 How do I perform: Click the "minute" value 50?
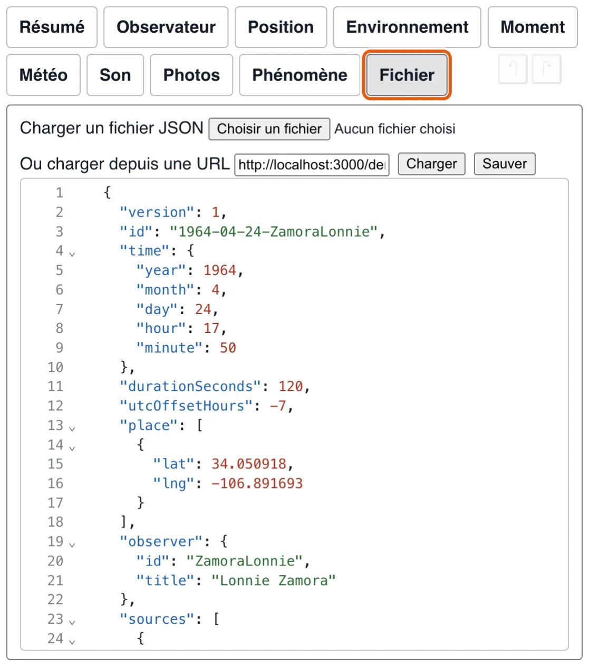pos(228,348)
